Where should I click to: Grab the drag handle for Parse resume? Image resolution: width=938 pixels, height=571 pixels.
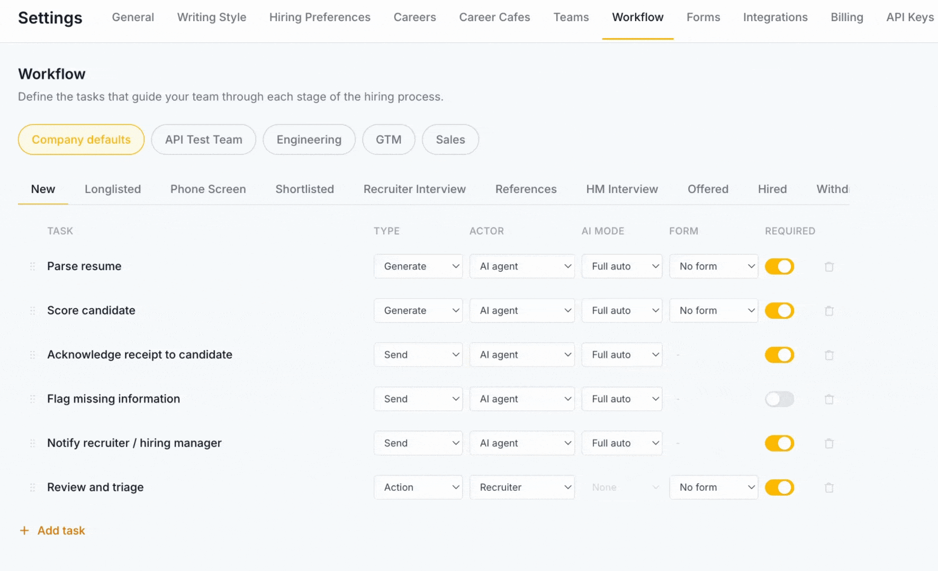[x=32, y=266]
